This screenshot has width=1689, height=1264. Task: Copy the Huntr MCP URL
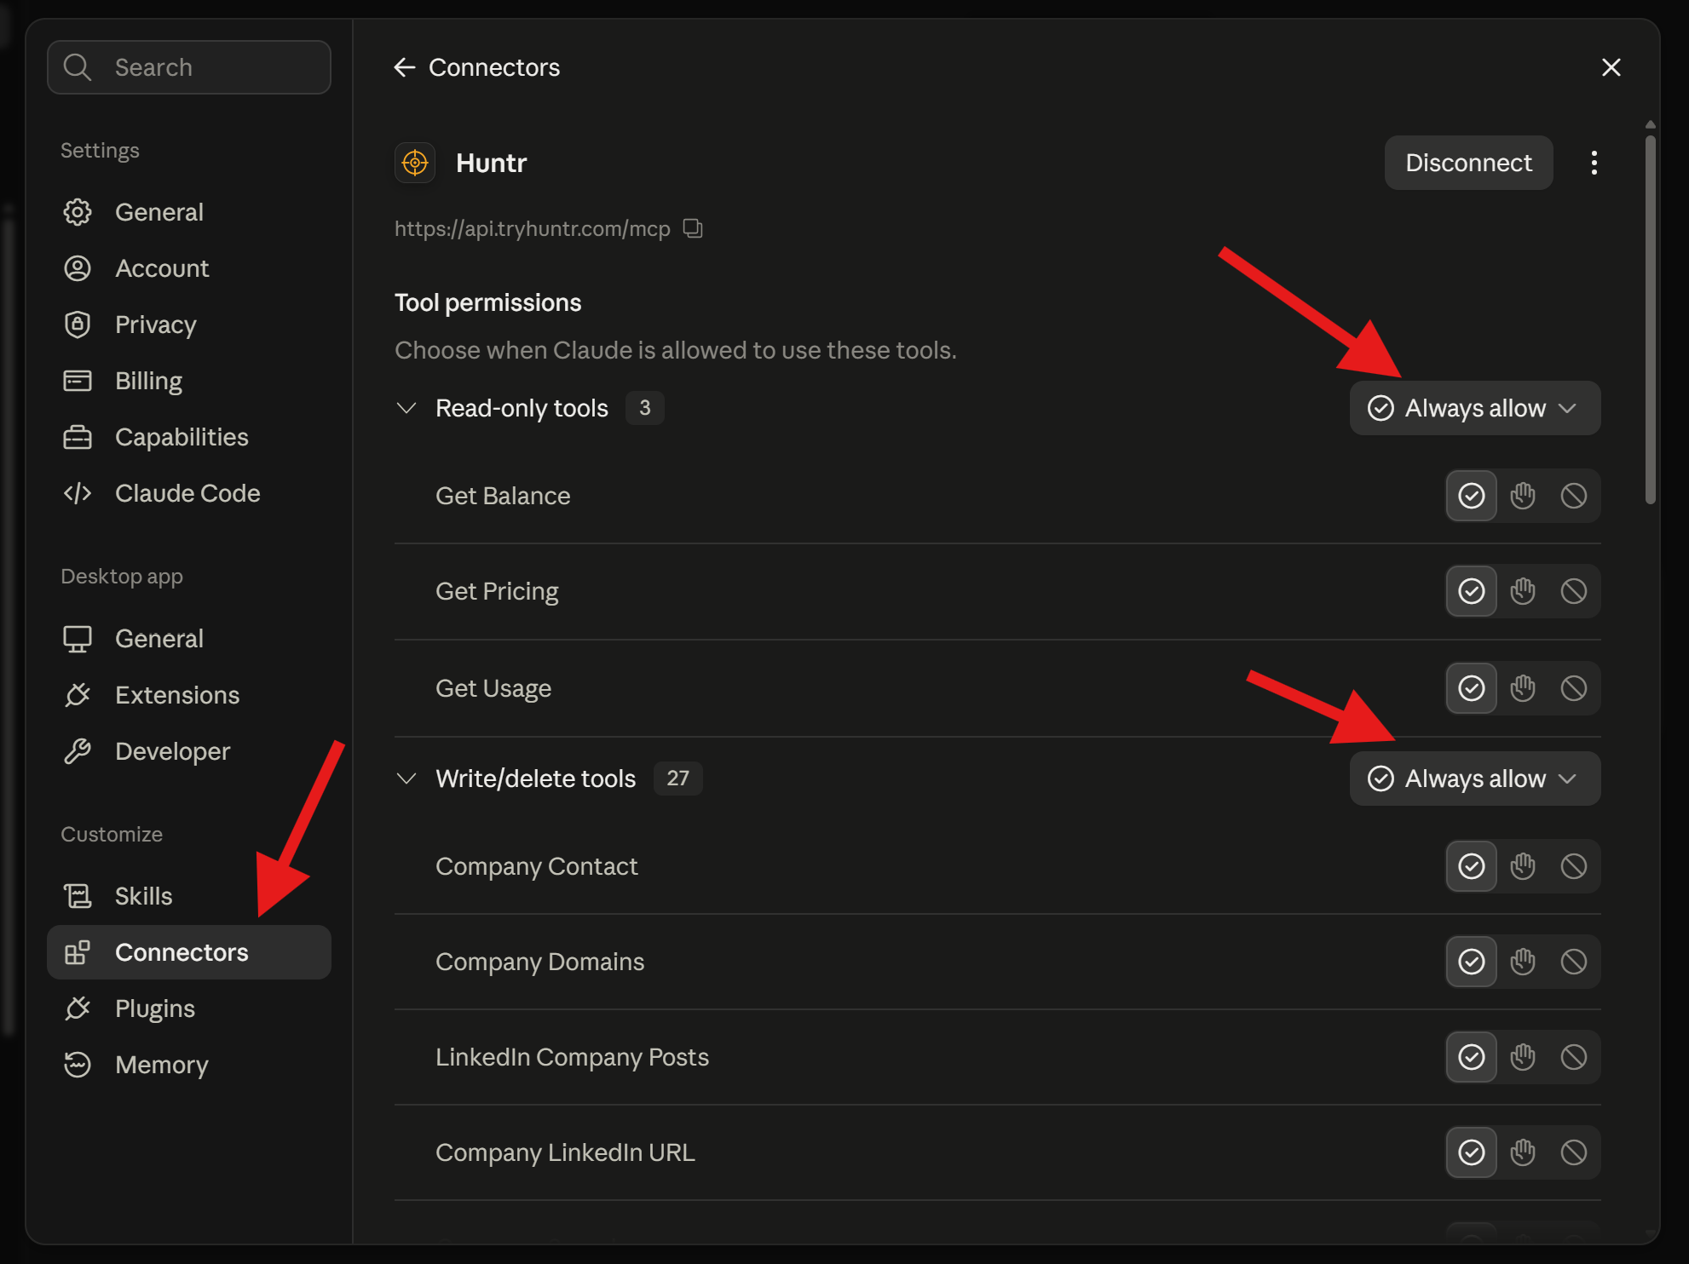pyautogui.click(x=693, y=228)
